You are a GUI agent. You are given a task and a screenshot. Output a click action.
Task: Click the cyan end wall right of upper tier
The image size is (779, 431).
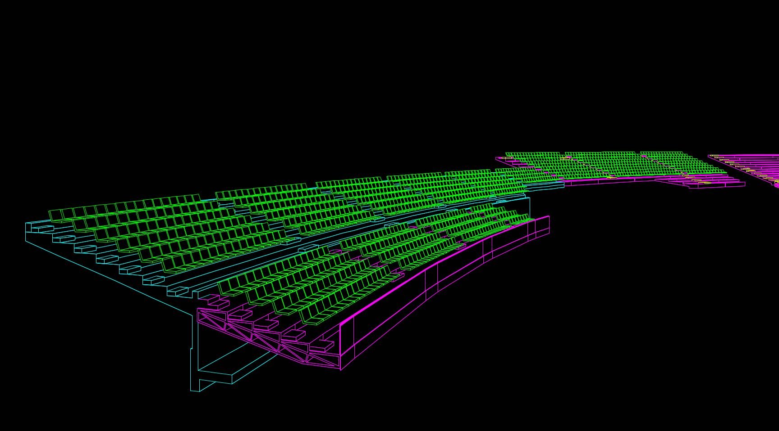(x=527, y=208)
